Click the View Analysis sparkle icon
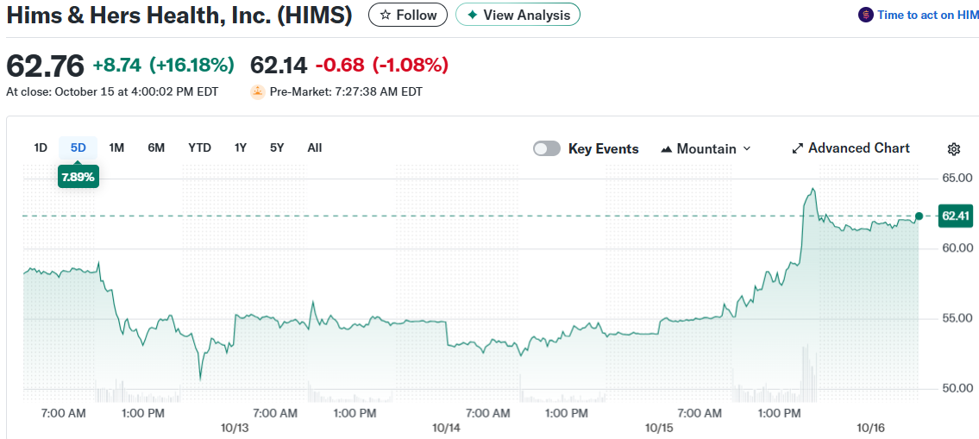Viewport: 979px width, 439px height. coord(472,16)
